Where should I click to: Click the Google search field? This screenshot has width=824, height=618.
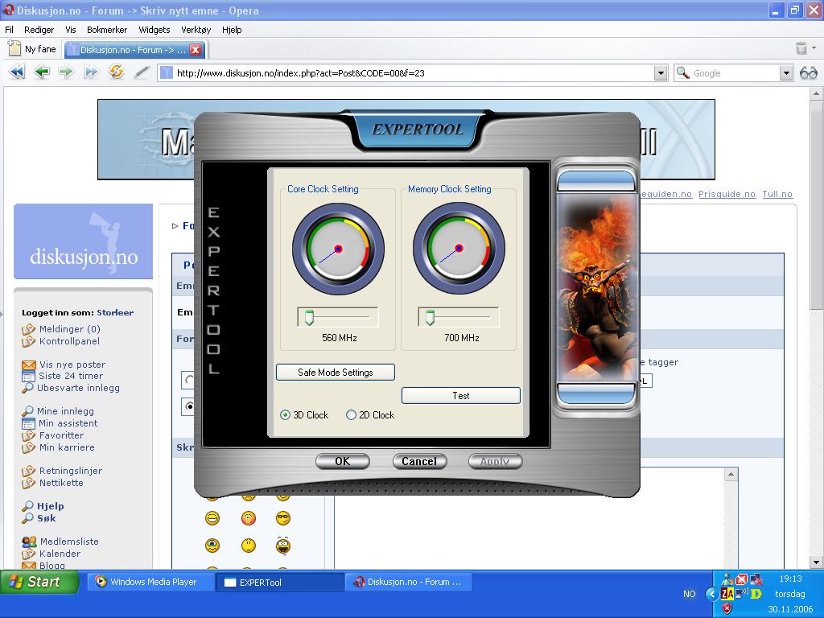point(735,73)
